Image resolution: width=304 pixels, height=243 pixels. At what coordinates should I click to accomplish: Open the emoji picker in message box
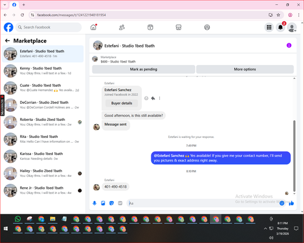coord(282,203)
